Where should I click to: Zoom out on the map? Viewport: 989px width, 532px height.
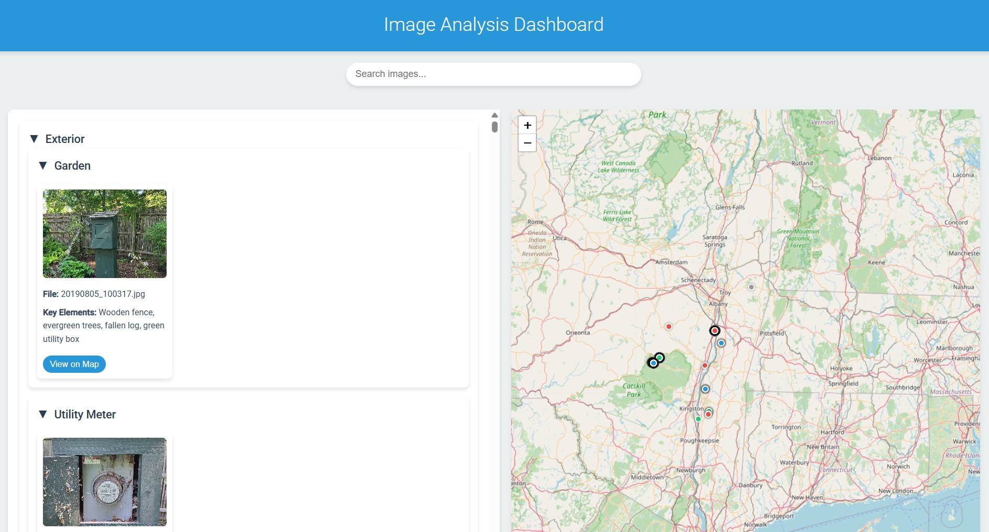[528, 142]
